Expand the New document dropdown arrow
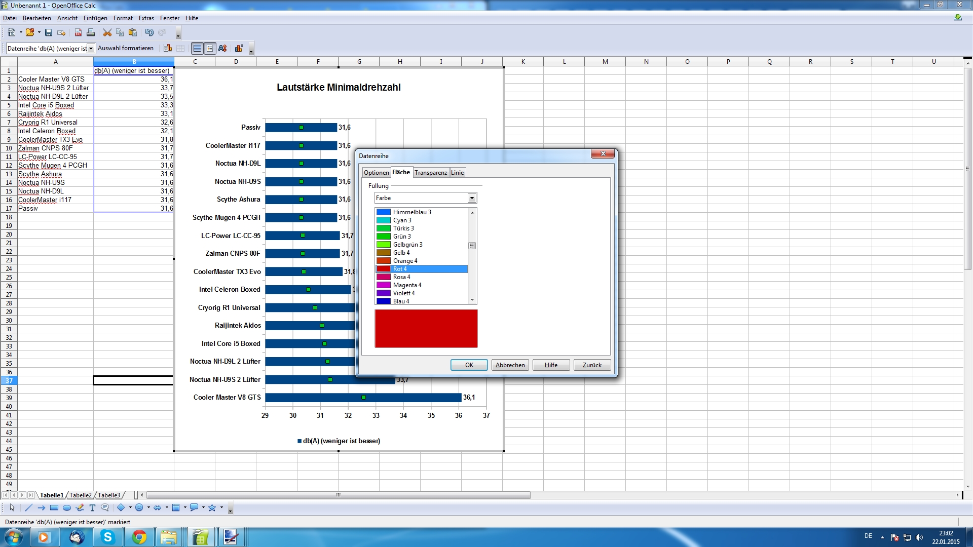Screen dimensions: 973x547 21,32
